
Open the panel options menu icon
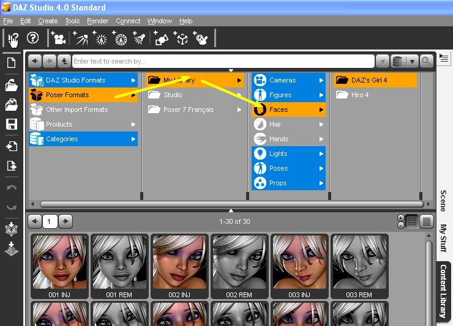tap(444, 58)
